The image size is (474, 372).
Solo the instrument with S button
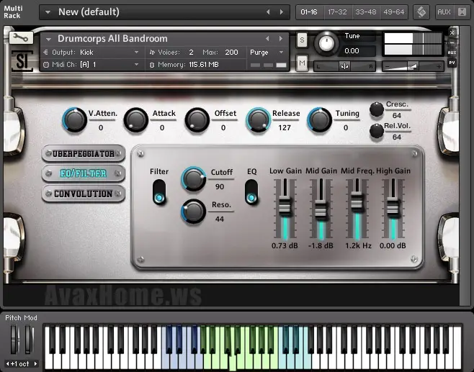click(x=302, y=40)
